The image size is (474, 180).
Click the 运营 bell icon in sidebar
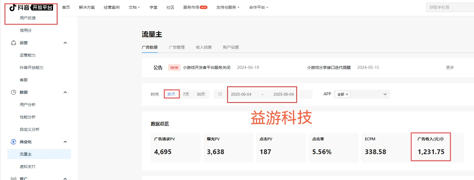pos(13,43)
